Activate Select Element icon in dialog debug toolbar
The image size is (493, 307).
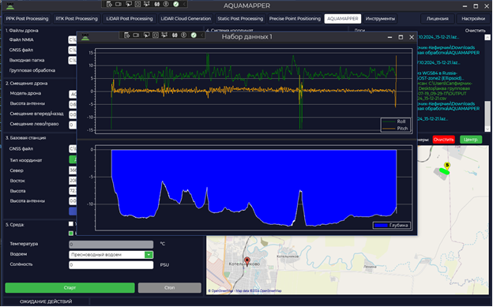point(146,36)
